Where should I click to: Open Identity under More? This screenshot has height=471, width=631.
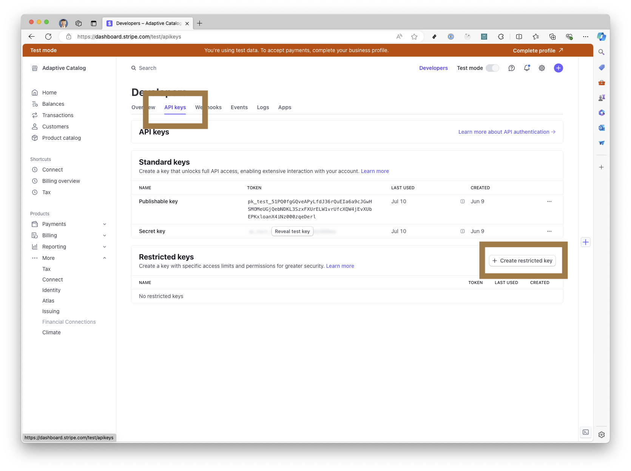click(x=51, y=290)
